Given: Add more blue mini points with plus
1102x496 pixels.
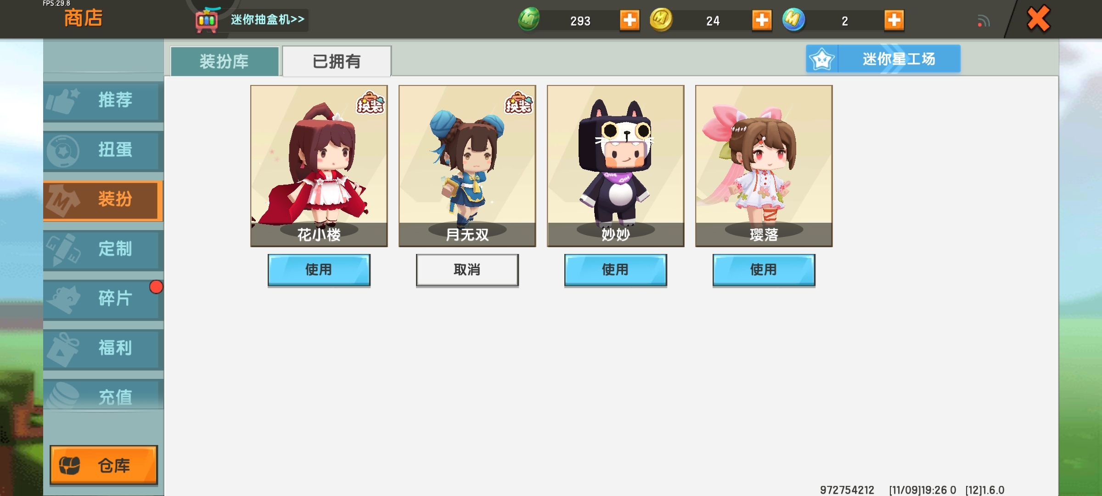Looking at the screenshot, I should coord(894,20).
